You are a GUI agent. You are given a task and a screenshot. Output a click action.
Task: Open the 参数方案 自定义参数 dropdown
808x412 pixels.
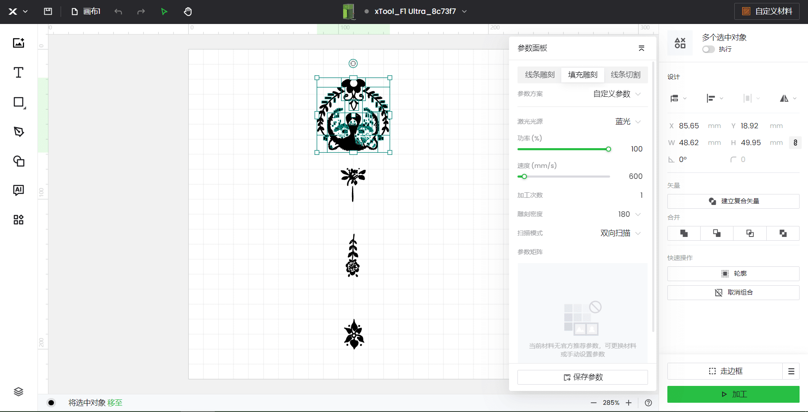click(x=617, y=94)
